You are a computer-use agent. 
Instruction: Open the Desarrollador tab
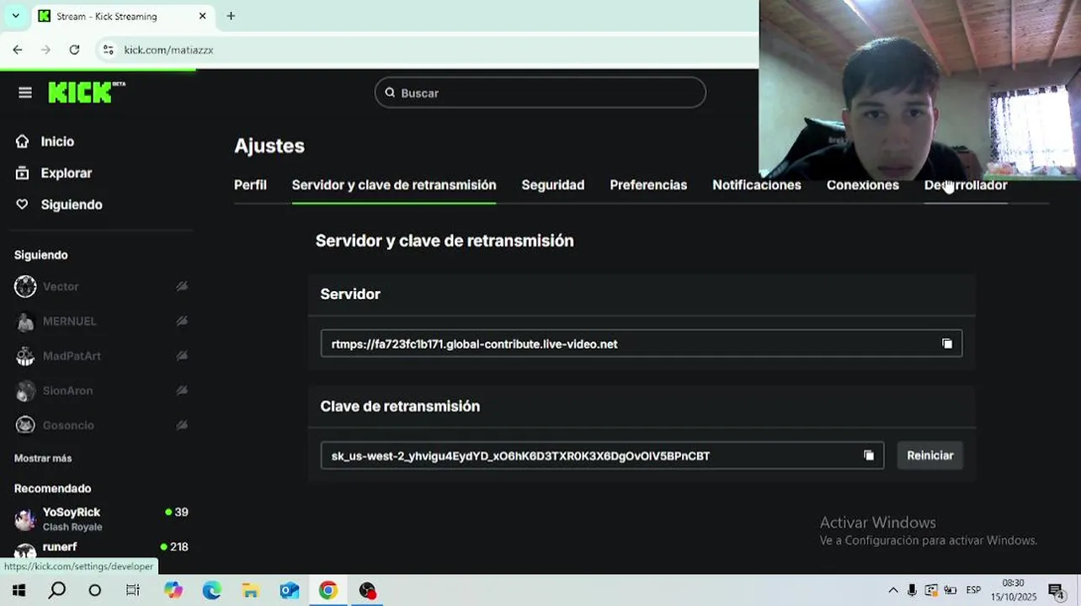(x=966, y=185)
